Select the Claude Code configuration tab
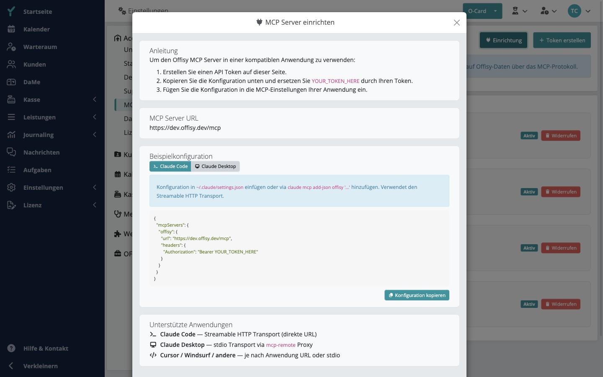This screenshot has height=377, width=603. click(x=170, y=166)
